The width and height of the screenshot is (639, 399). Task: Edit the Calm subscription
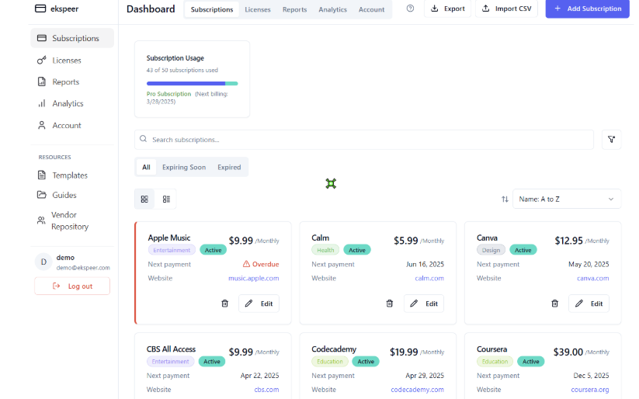pyautogui.click(x=424, y=304)
